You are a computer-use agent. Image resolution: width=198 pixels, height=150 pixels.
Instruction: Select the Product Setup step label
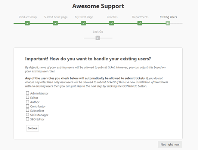tap(28, 17)
